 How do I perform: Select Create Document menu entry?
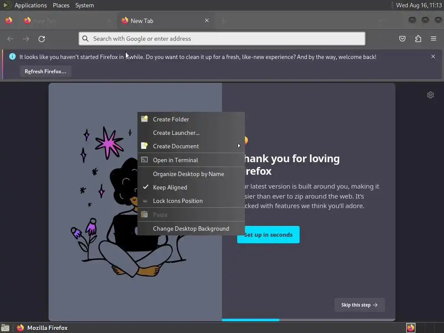[x=191, y=146]
